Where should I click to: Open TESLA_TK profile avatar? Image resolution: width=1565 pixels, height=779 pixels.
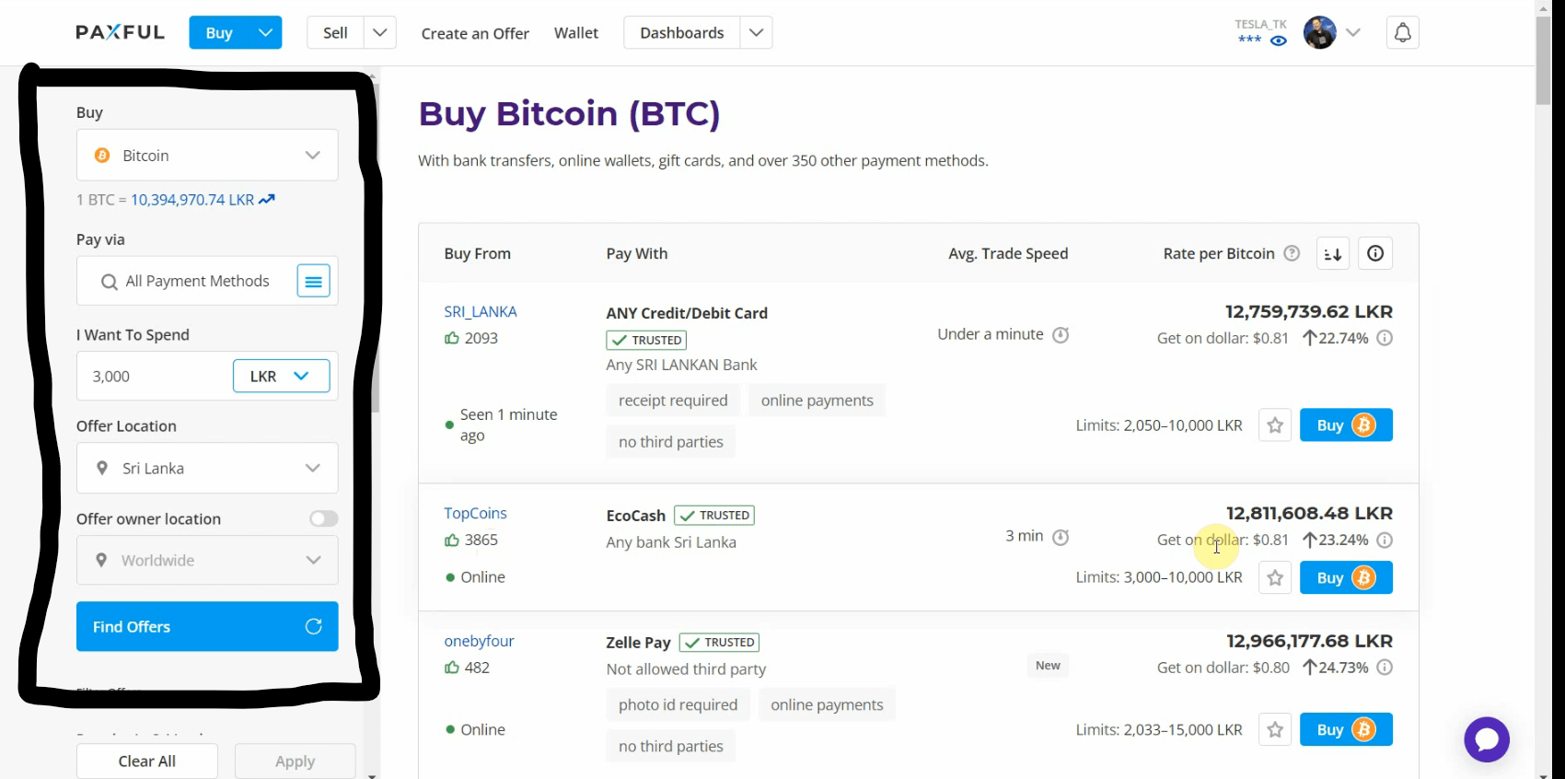point(1319,32)
